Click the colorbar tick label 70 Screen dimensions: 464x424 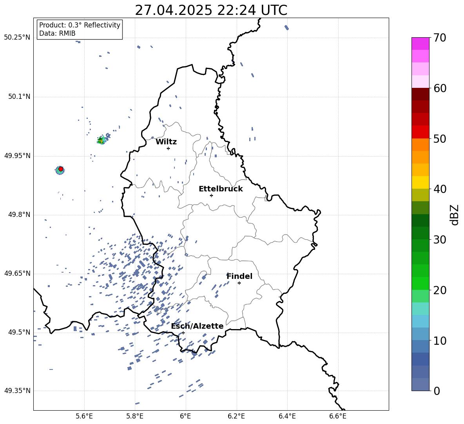[x=440, y=38]
